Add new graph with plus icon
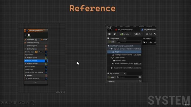191x107 pixels. click(140, 81)
